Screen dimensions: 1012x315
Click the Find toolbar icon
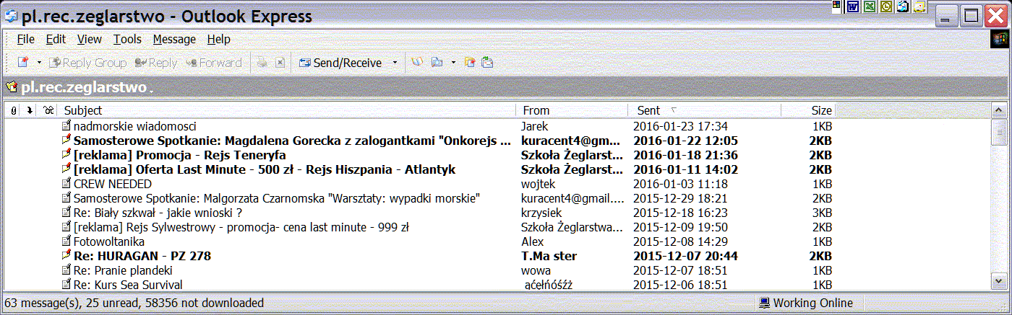pos(437,63)
